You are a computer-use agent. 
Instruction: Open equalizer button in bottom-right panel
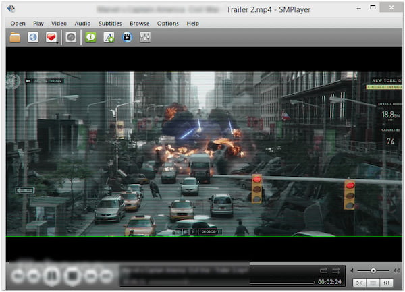(x=386, y=283)
